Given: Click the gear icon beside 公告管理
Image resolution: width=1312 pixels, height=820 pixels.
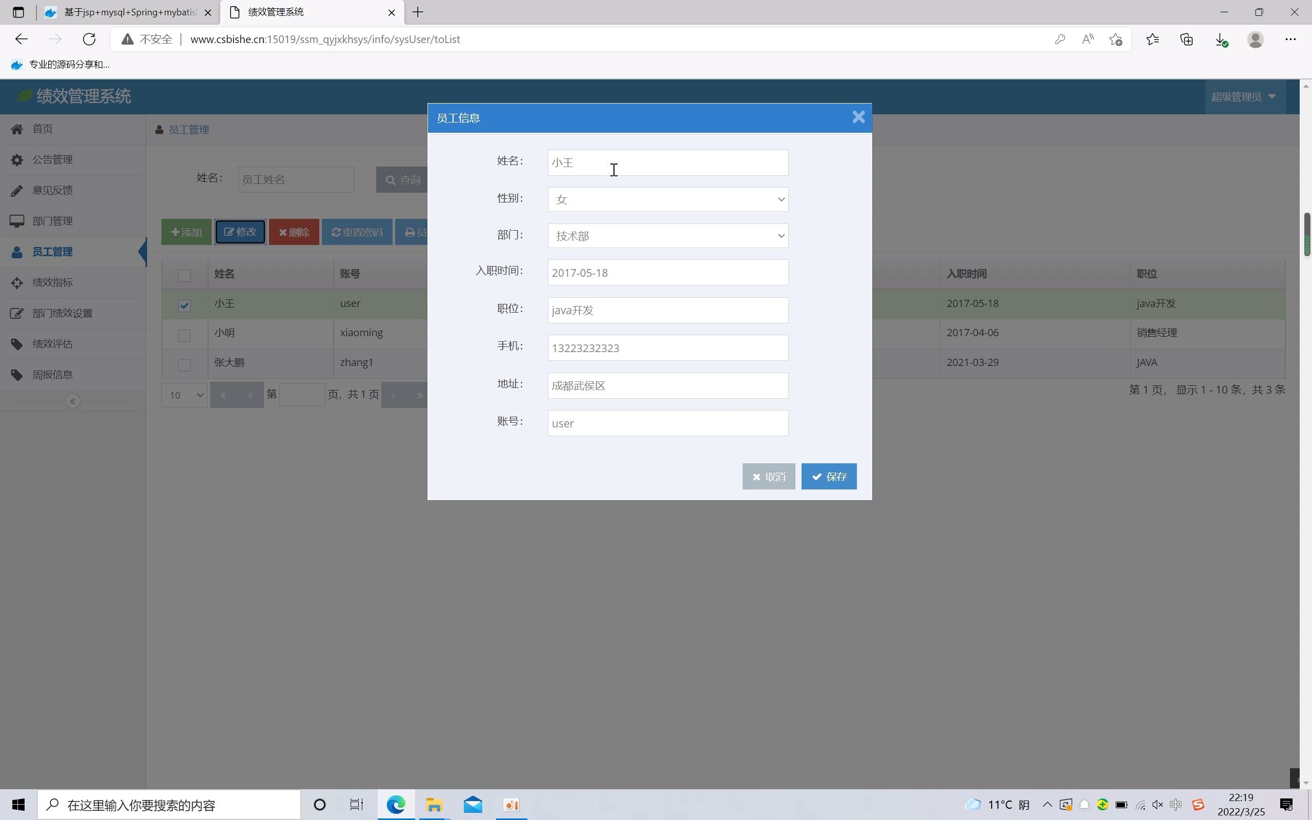Looking at the screenshot, I should (x=17, y=160).
